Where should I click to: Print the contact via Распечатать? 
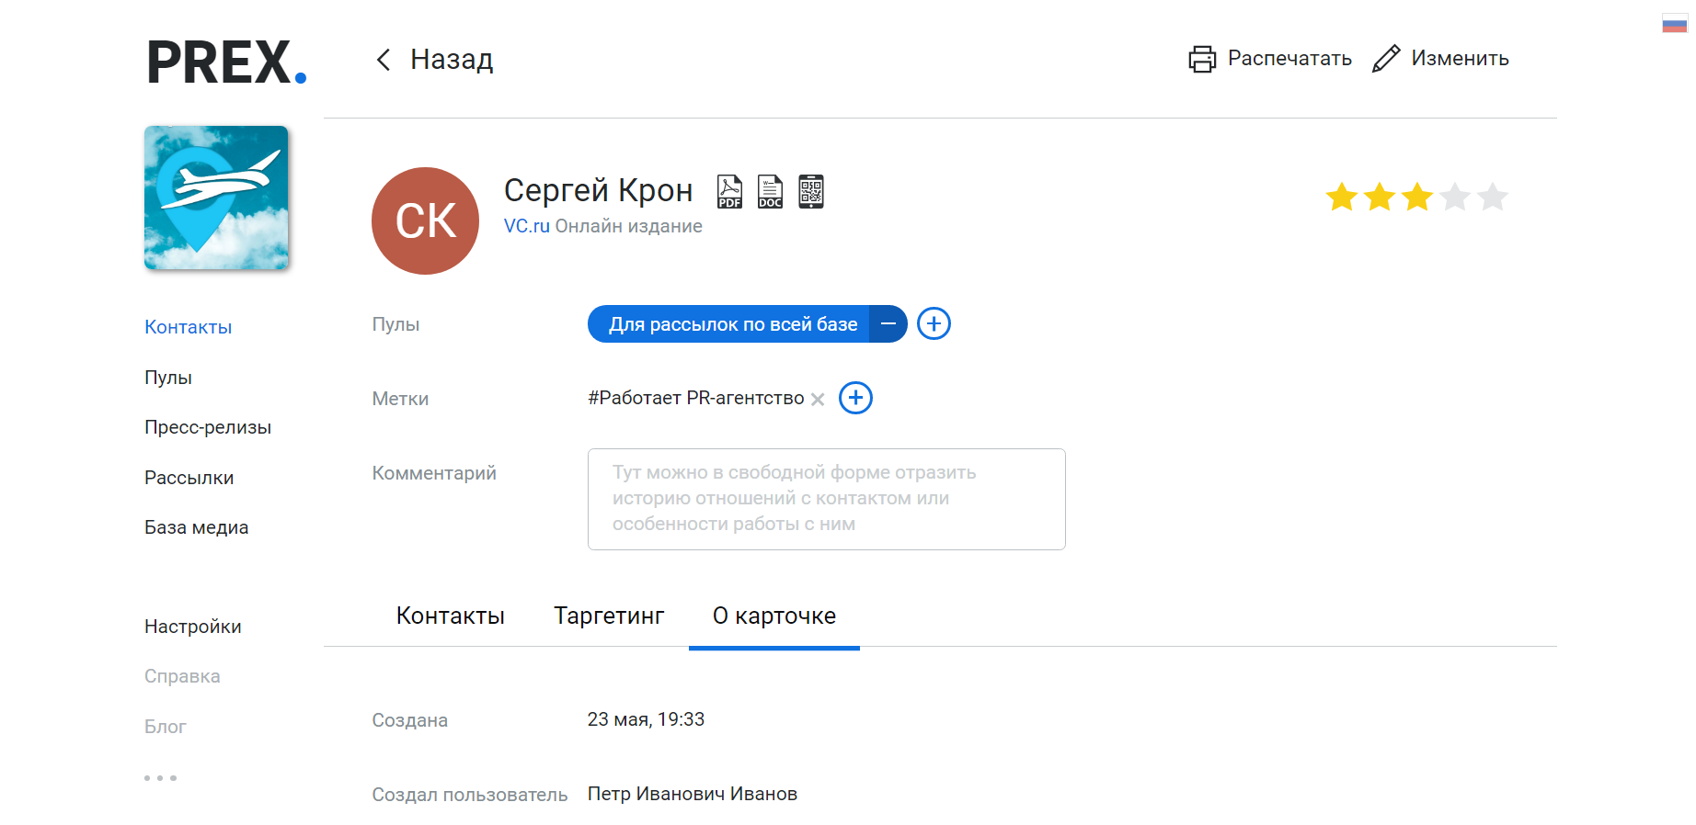pos(1270,59)
